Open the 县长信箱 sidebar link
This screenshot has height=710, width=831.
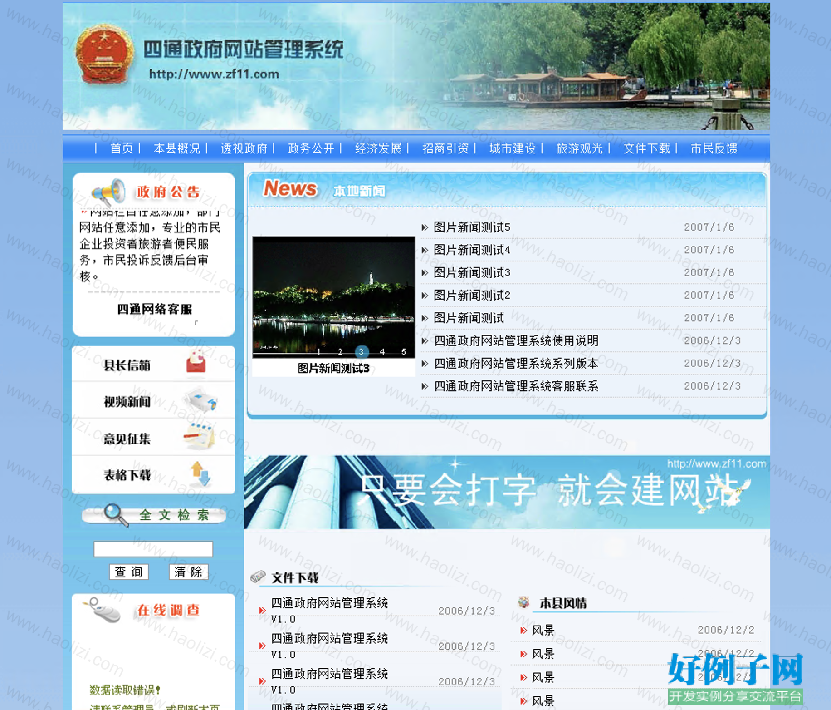click(127, 365)
